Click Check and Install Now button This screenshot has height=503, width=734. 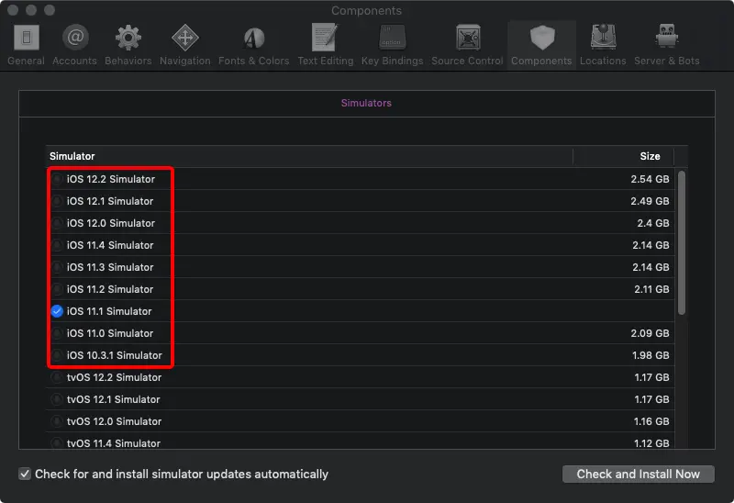[x=638, y=474]
